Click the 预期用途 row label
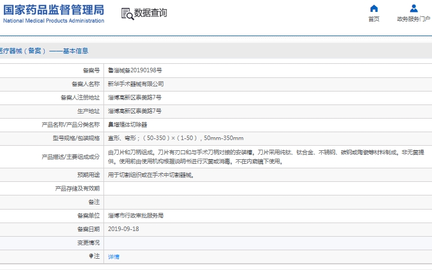Viewport: 432px width, 270px height. tap(88, 175)
